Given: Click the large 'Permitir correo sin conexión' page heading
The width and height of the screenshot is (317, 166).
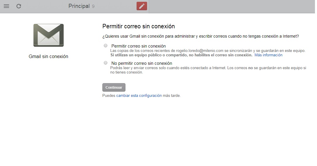Looking at the screenshot, I should point(138,26).
